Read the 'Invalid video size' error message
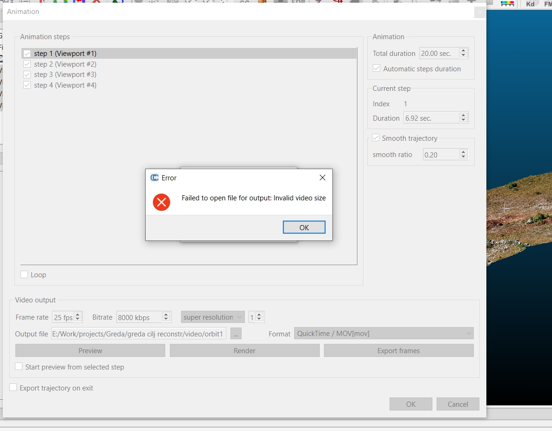The height and width of the screenshot is (431, 552). (x=254, y=198)
